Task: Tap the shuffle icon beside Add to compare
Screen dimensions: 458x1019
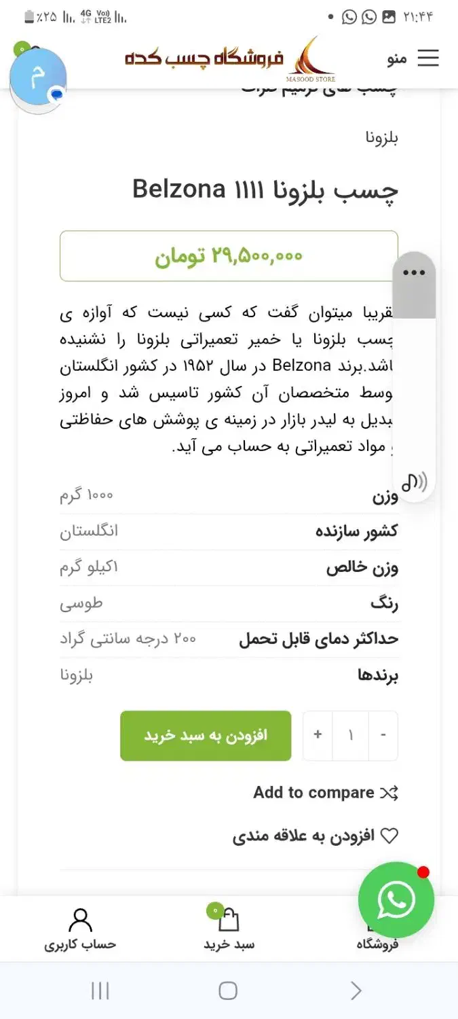Action: click(390, 792)
